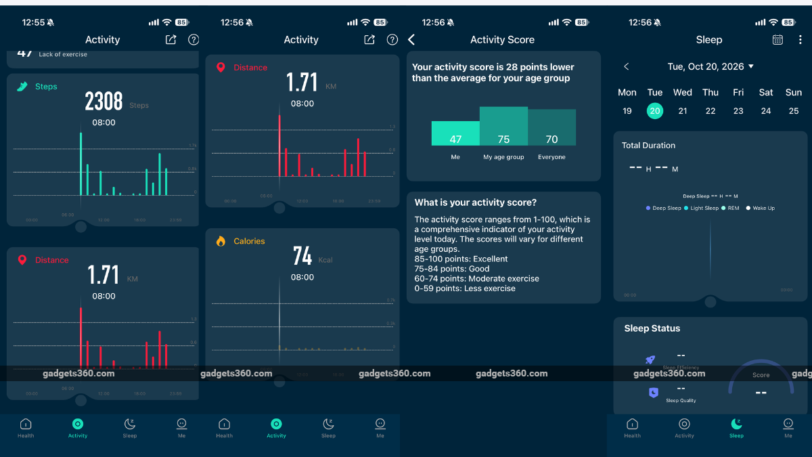
Task: Tap the green Steps shoe icon
Action: (22, 87)
